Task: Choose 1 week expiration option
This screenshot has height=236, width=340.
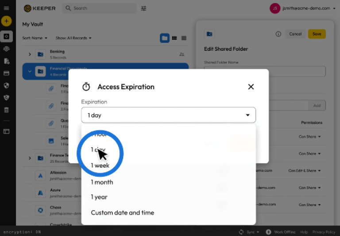Action: [100, 166]
